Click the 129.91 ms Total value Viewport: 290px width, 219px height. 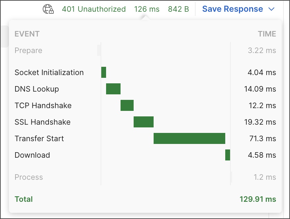[x=258, y=199]
